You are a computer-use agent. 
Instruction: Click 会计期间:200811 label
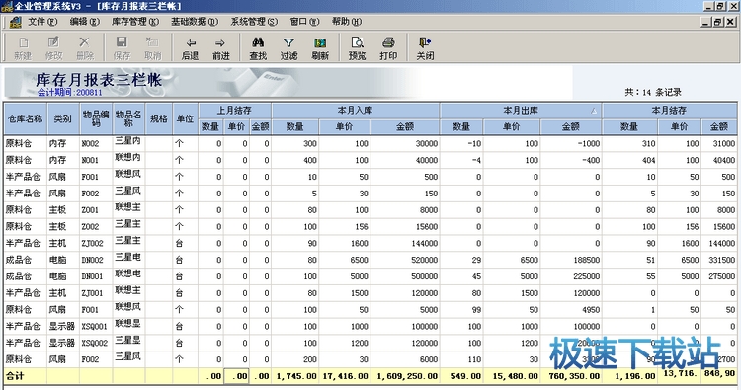pos(70,93)
